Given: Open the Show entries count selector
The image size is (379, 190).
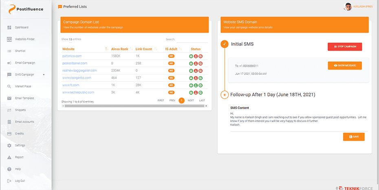Looking at the screenshot, I should [71, 39].
